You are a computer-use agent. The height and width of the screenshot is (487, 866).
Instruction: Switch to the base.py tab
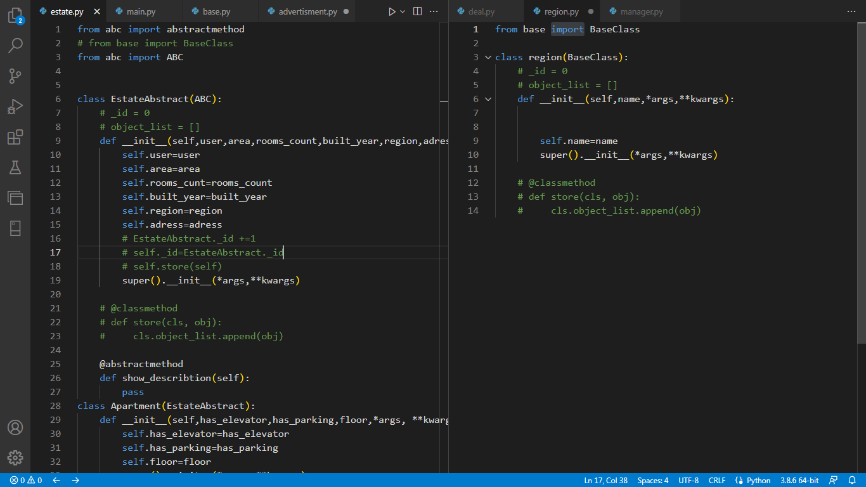coord(221,11)
